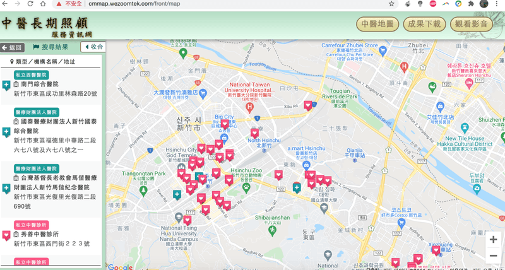The width and height of the screenshot is (505, 270).
Task: Click the Costco Hsinchu shopping cart marker
Action: [401, 222]
